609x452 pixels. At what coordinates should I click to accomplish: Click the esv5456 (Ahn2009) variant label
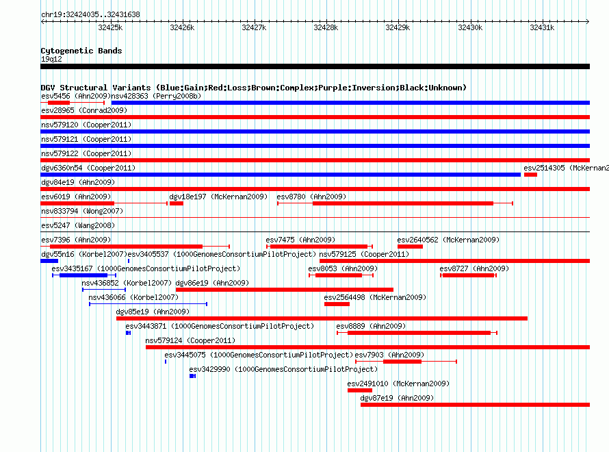76,96
